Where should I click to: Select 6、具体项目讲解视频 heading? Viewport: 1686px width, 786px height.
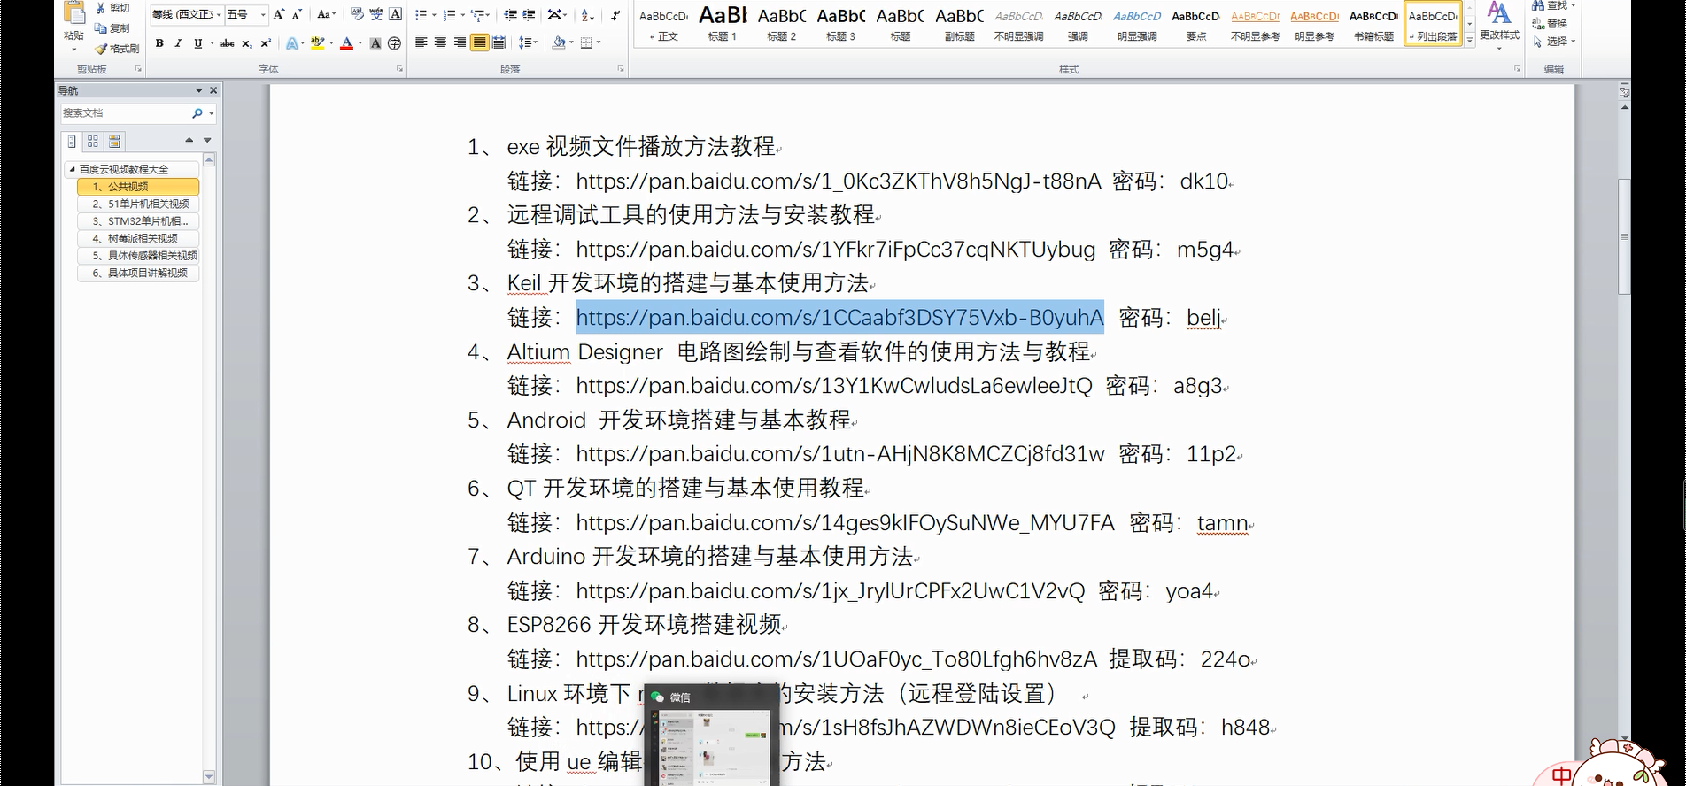click(x=138, y=273)
